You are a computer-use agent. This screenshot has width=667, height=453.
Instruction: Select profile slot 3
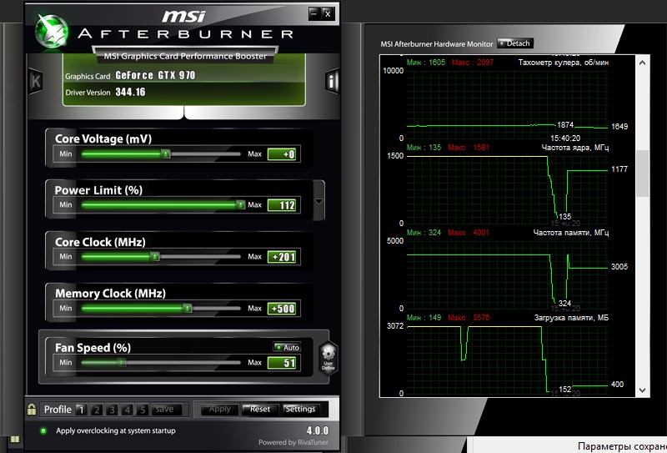tap(112, 410)
